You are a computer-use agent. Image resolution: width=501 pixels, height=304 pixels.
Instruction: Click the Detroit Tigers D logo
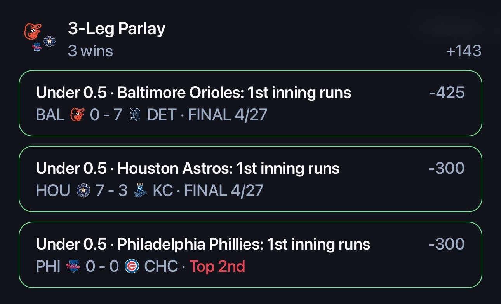tap(135, 115)
